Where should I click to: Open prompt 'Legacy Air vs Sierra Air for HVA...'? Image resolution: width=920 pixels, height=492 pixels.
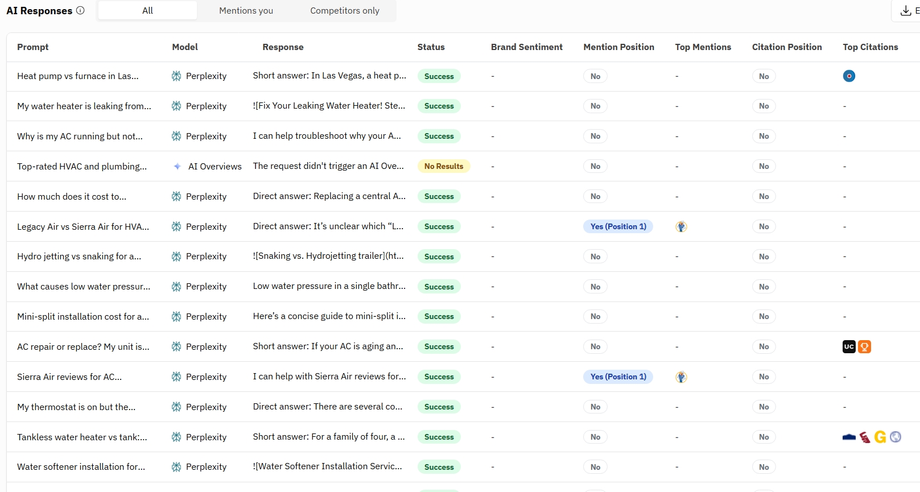pos(83,227)
